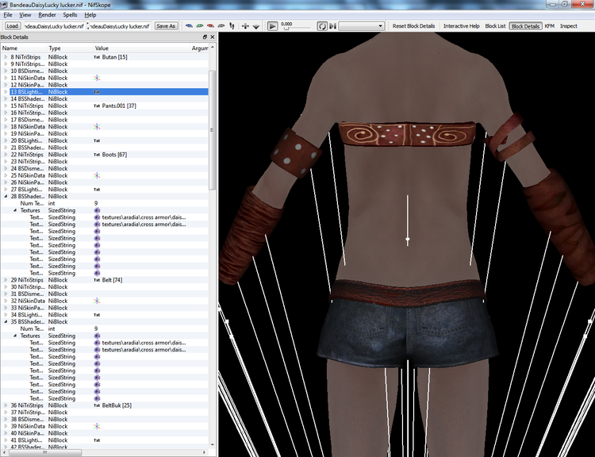
Task: Click the Save As button
Action: tap(166, 26)
